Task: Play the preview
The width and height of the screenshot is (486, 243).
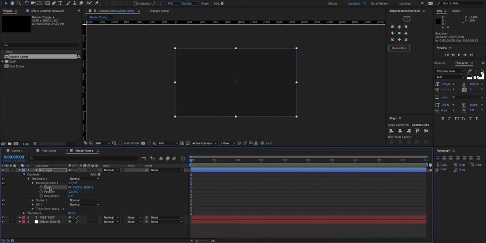Action: point(459,55)
